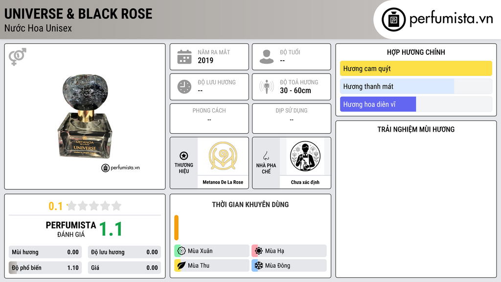This screenshot has width=501, height=282.
Task: Select the Hương cam quýt accord bar
Action: [x=416, y=69]
